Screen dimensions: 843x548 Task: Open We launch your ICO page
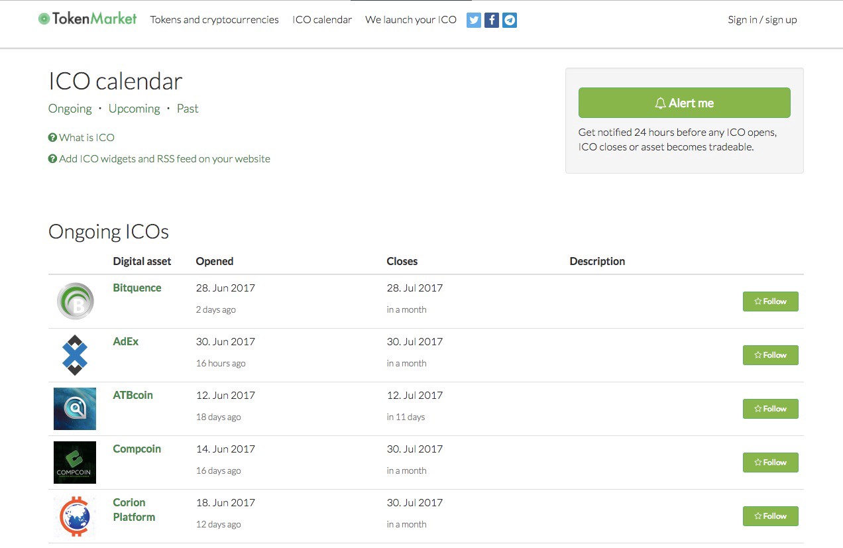click(x=411, y=20)
